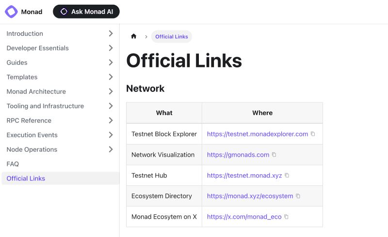Expand the Node Operations chevron

[111, 149]
